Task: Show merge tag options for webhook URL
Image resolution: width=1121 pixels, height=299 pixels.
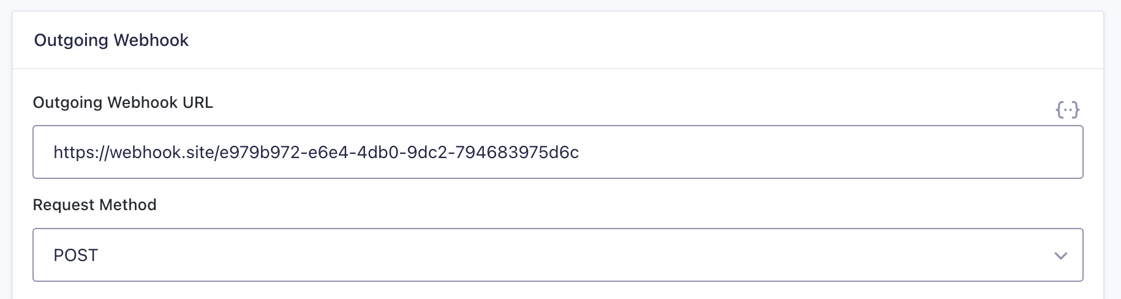Action: 1067,110
